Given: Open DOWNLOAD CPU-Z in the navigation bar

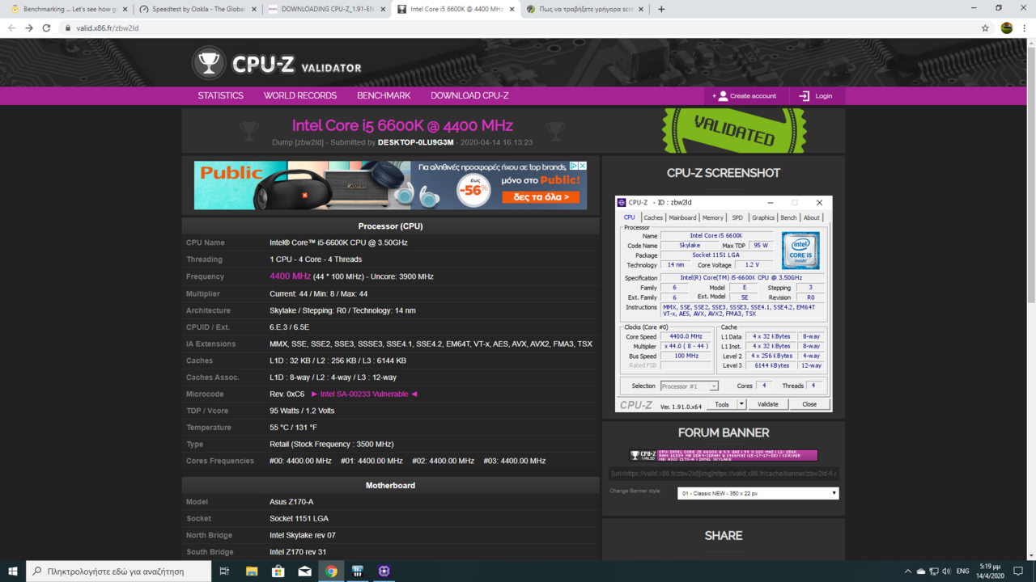Looking at the screenshot, I should click(469, 95).
